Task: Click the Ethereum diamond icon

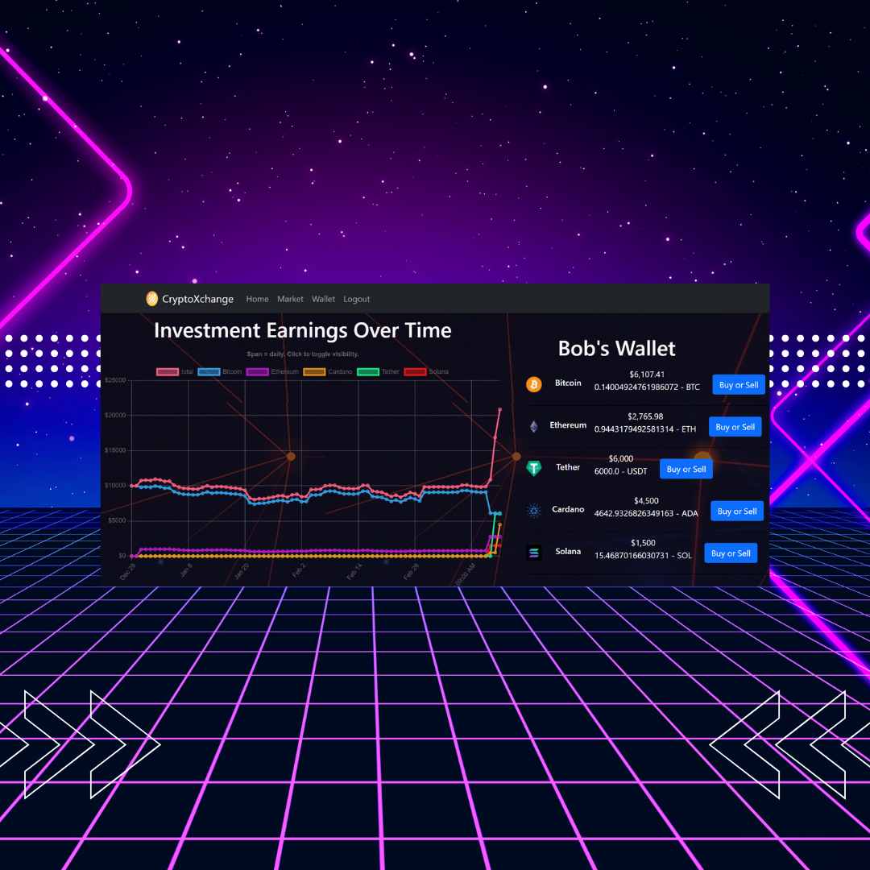Action: (533, 427)
